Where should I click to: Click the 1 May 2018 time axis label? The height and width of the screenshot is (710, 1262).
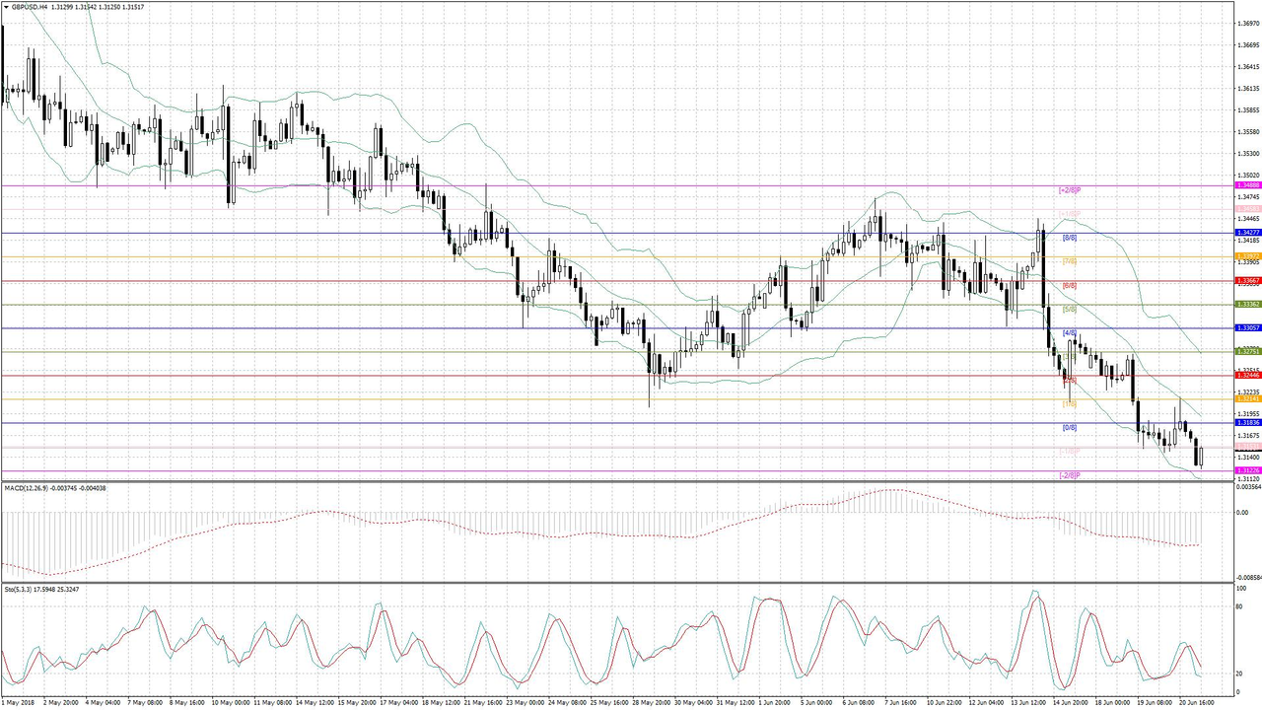(x=18, y=703)
